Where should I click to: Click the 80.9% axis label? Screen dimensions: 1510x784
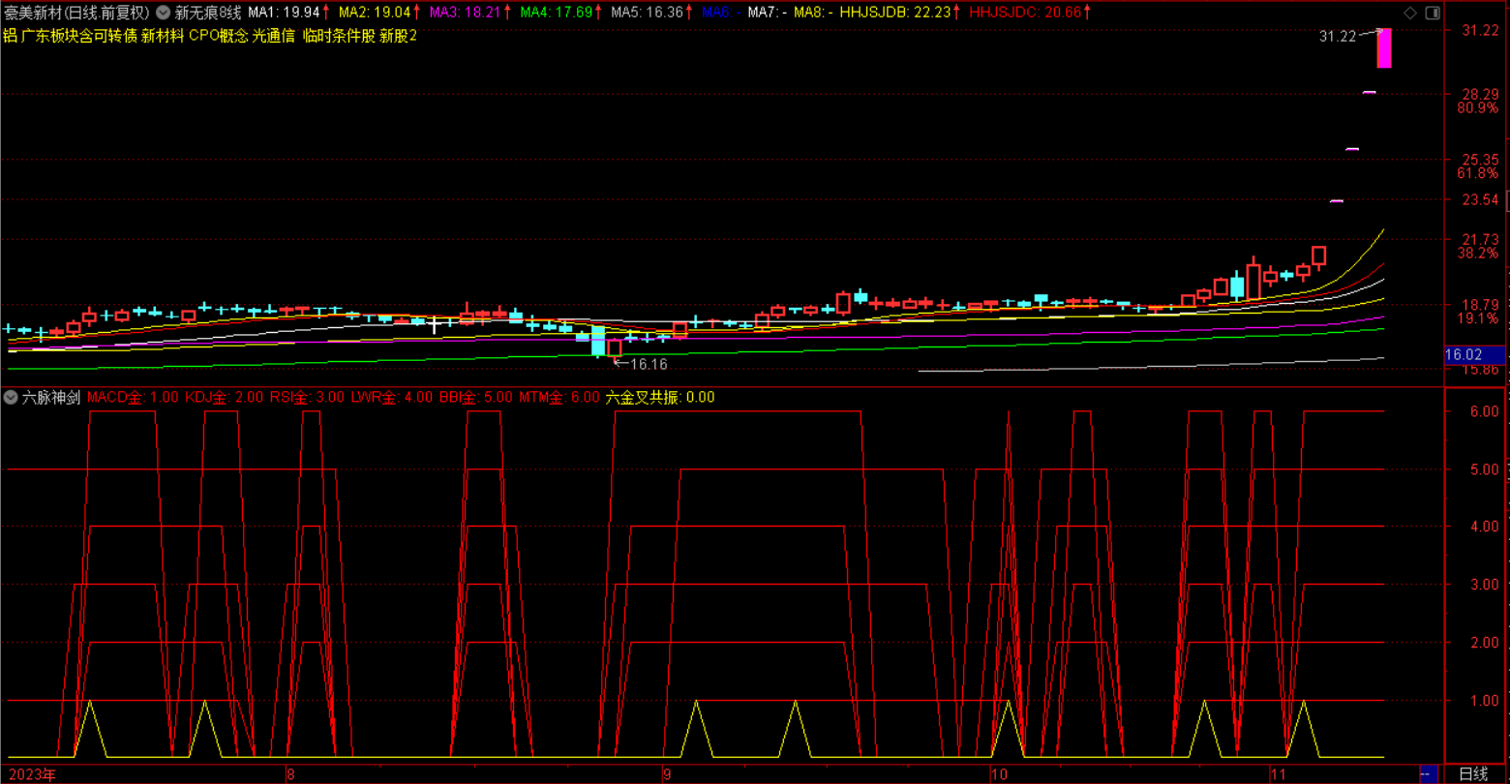click(x=1477, y=108)
